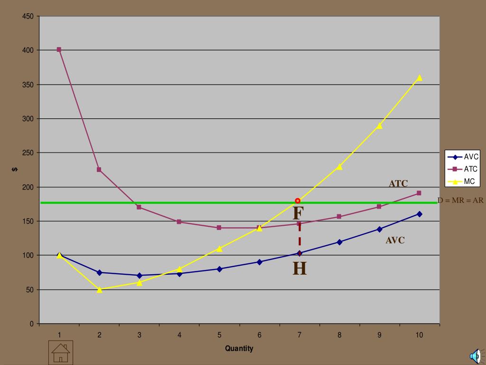
Task: Click the purple square ATC legend marker
Action: [x=455, y=169]
